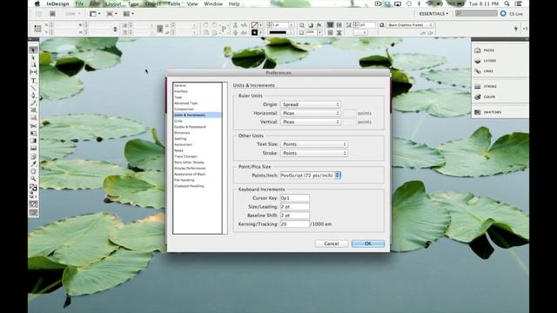
Task: Select the Type tool
Action: [x=33, y=81]
